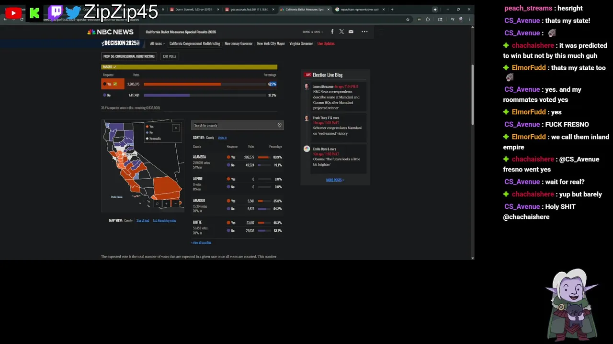
Task: Zoom out on the county map
Action: (x=175, y=204)
